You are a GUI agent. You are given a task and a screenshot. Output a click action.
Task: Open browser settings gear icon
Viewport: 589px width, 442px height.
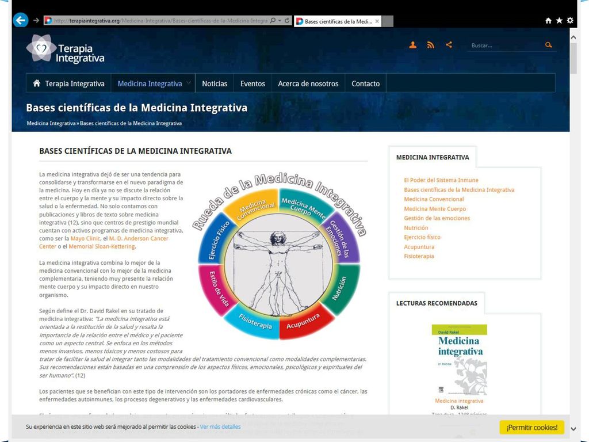570,21
